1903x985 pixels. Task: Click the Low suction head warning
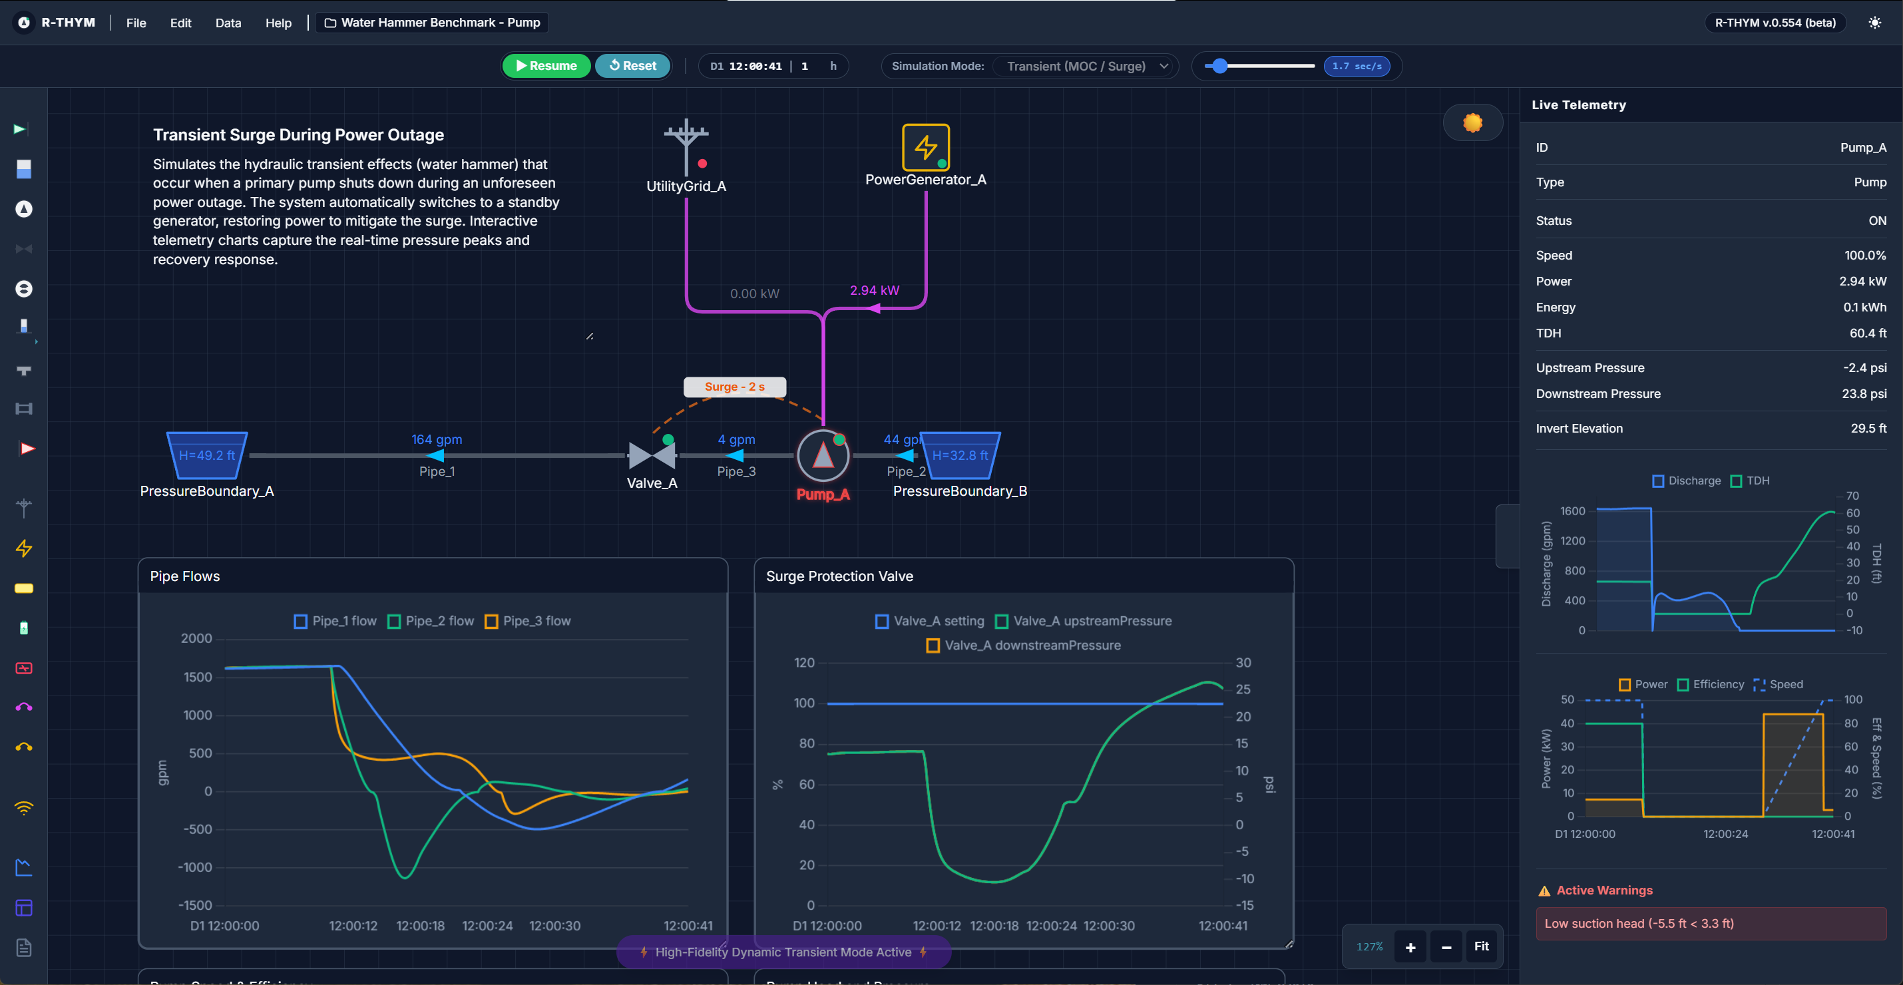pos(1711,924)
